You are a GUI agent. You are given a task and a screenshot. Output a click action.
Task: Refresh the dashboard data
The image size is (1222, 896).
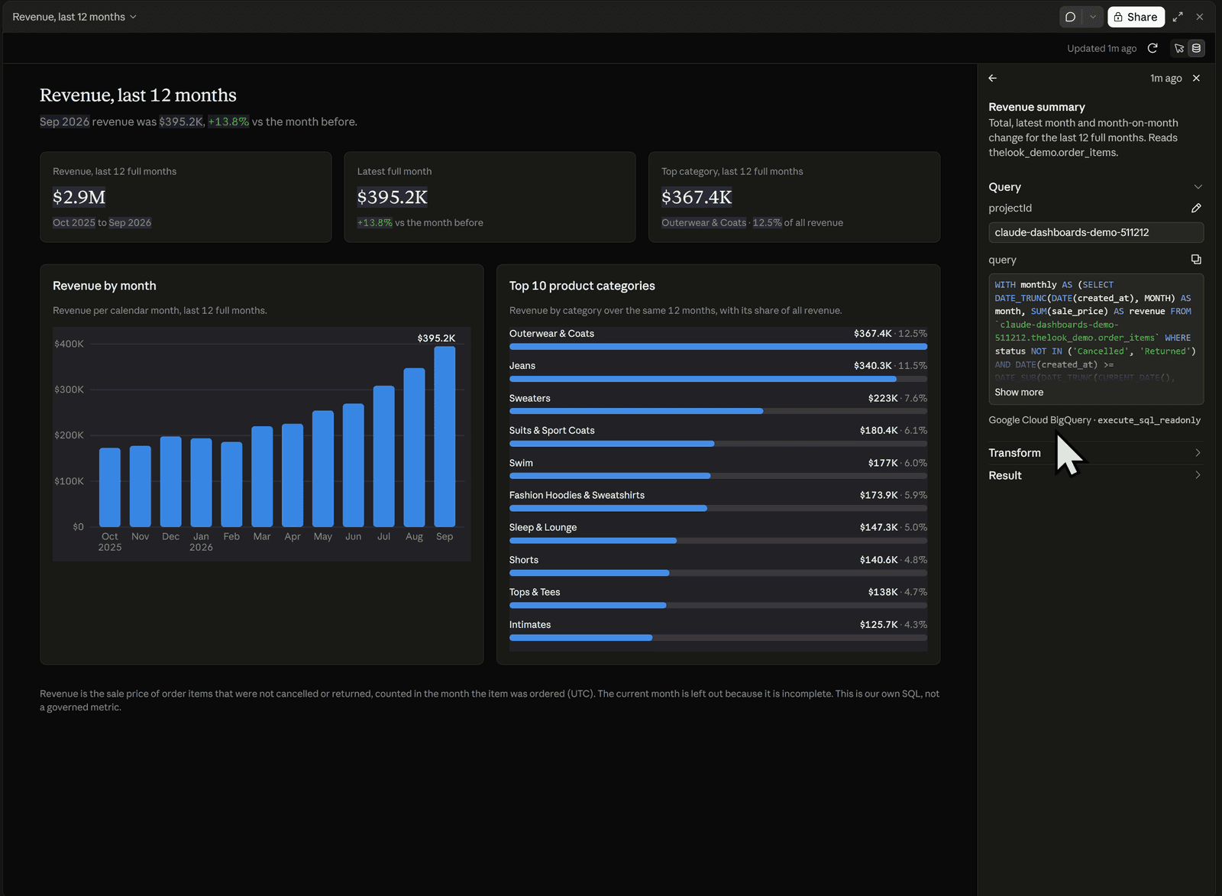coord(1152,48)
